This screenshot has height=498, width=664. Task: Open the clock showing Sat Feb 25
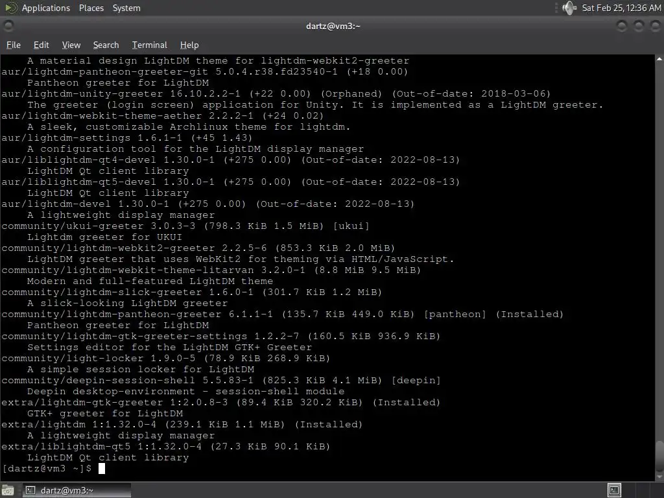(621, 8)
